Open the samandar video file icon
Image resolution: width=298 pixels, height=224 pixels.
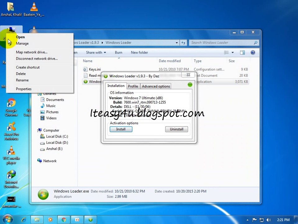pos(11,202)
